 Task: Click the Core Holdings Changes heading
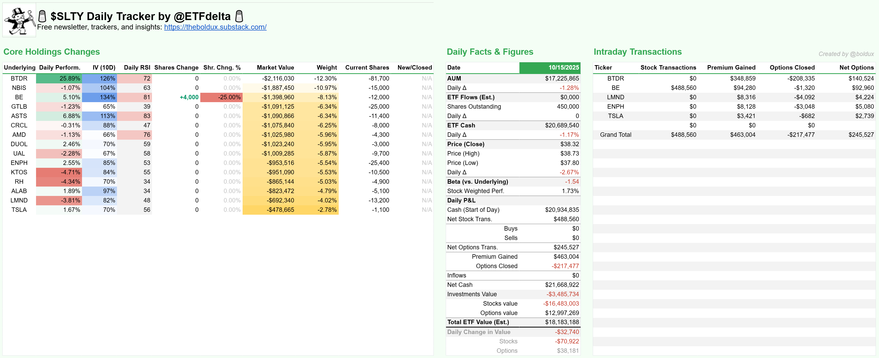coord(51,52)
